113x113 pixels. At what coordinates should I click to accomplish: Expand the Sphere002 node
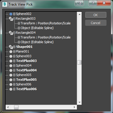click(x=14, y=14)
